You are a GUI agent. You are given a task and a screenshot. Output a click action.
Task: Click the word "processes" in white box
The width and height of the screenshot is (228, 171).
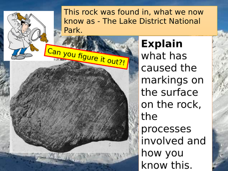(x=166, y=129)
